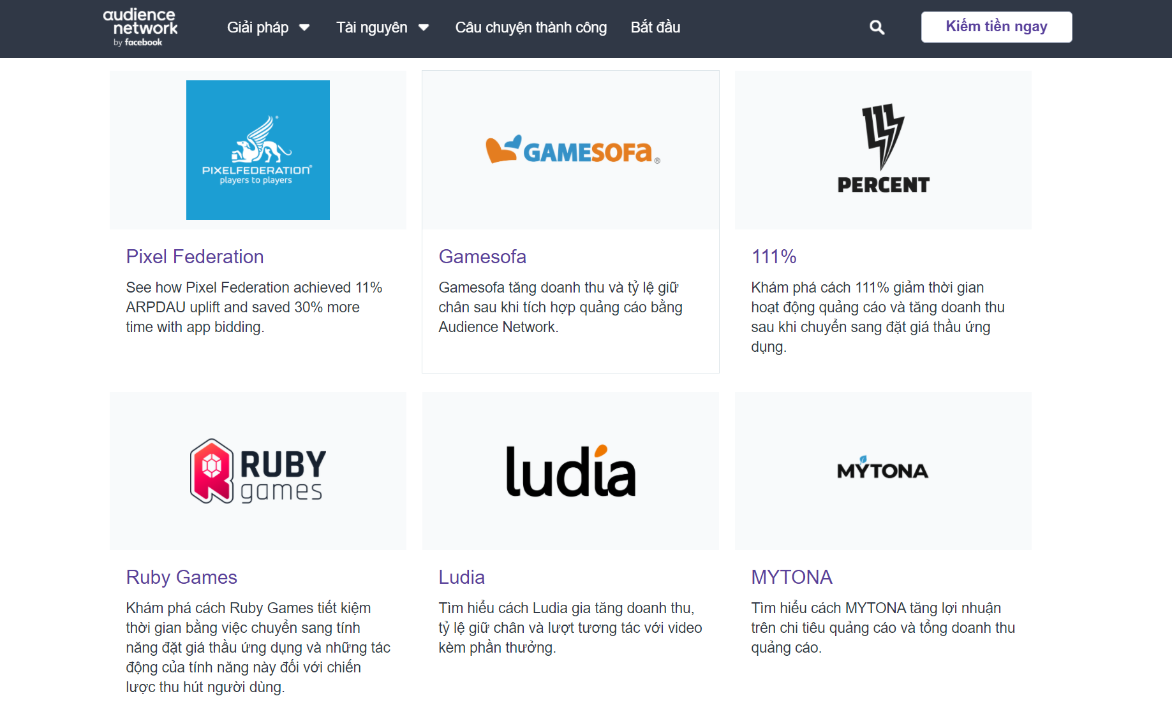Open the Bắt đầu menu item
1172x717 pixels.
655,27
